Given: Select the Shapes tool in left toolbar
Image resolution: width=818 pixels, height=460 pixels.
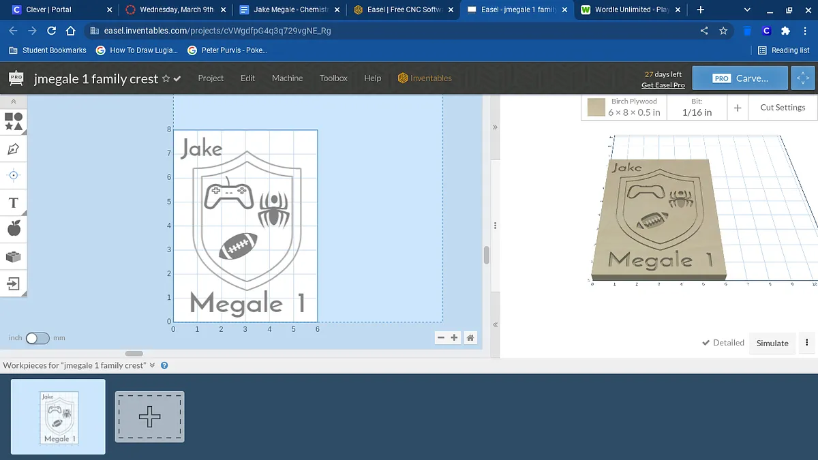Looking at the screenshot, I should tap(14, 121).
